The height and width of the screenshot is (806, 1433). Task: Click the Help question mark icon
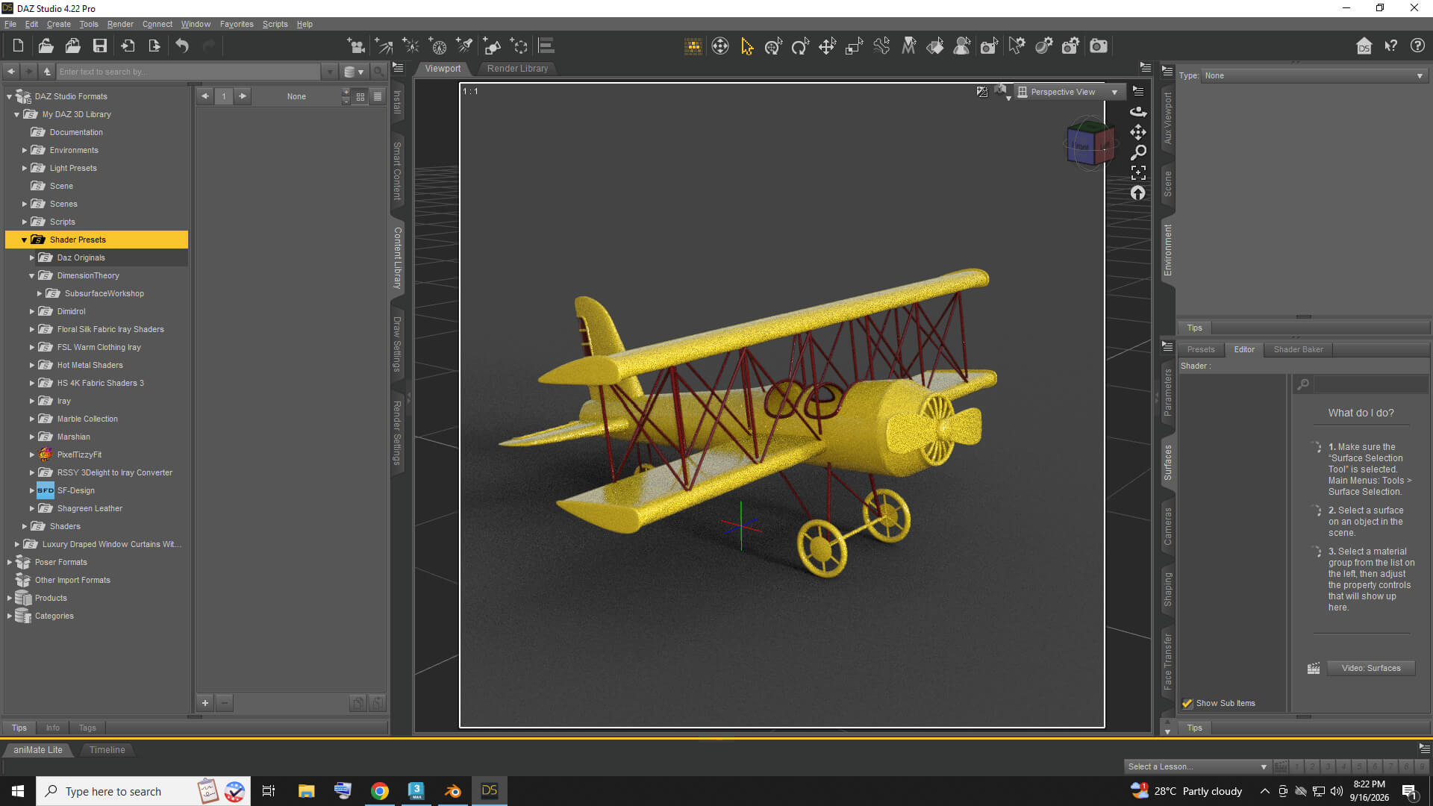tap(1417, 46)
